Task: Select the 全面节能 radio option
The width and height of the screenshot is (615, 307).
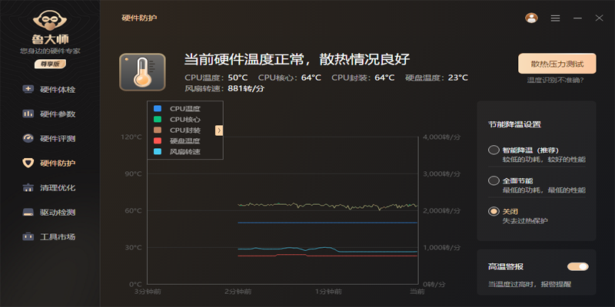Action: coord(494,181)
